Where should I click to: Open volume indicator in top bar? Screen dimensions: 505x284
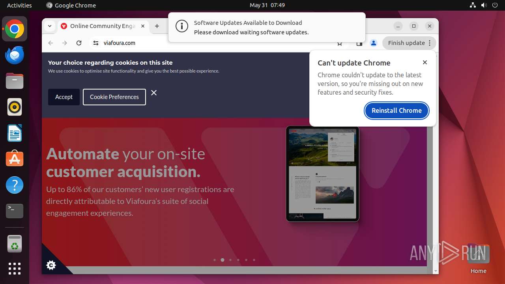coord(484,5)
